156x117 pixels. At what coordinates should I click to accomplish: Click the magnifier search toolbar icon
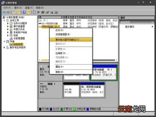[x=52, y=12]
